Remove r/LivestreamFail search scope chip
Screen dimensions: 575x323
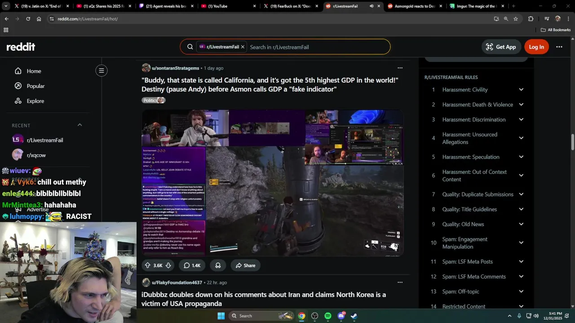click(243, 47)
